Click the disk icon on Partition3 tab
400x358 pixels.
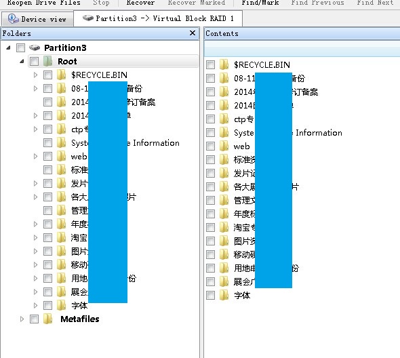pos(88,18)
